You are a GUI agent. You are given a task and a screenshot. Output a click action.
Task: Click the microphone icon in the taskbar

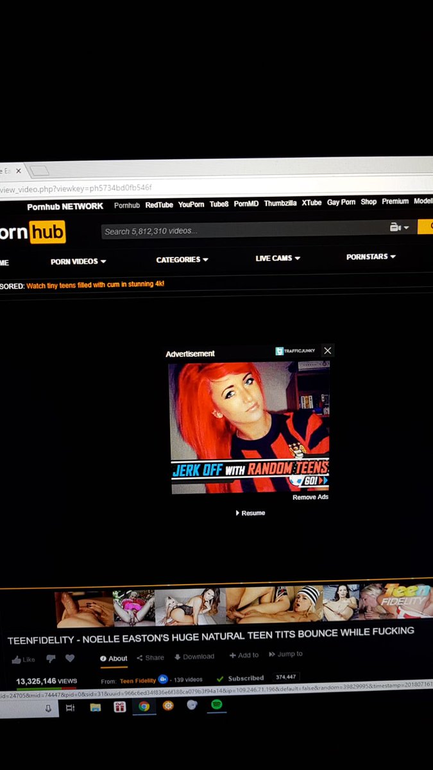coord(48,709)
